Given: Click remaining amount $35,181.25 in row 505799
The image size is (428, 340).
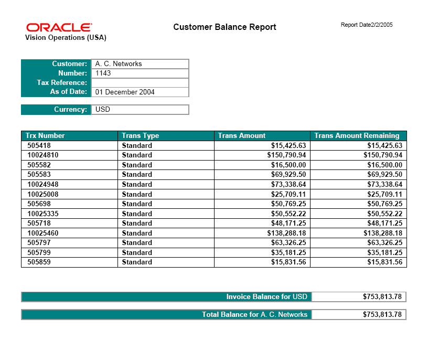Looking at the screenshot, I should (385, 252).
